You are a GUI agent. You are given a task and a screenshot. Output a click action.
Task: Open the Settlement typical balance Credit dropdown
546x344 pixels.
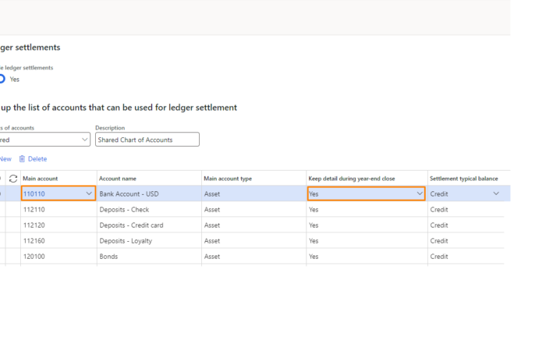click(496, 193)
